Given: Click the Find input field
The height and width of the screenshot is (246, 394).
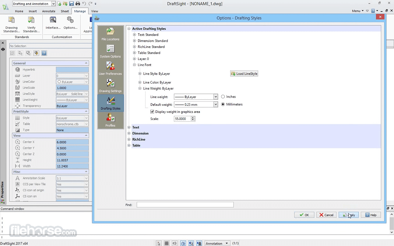Looking at the screenshot, I should (x=185, y=205).
